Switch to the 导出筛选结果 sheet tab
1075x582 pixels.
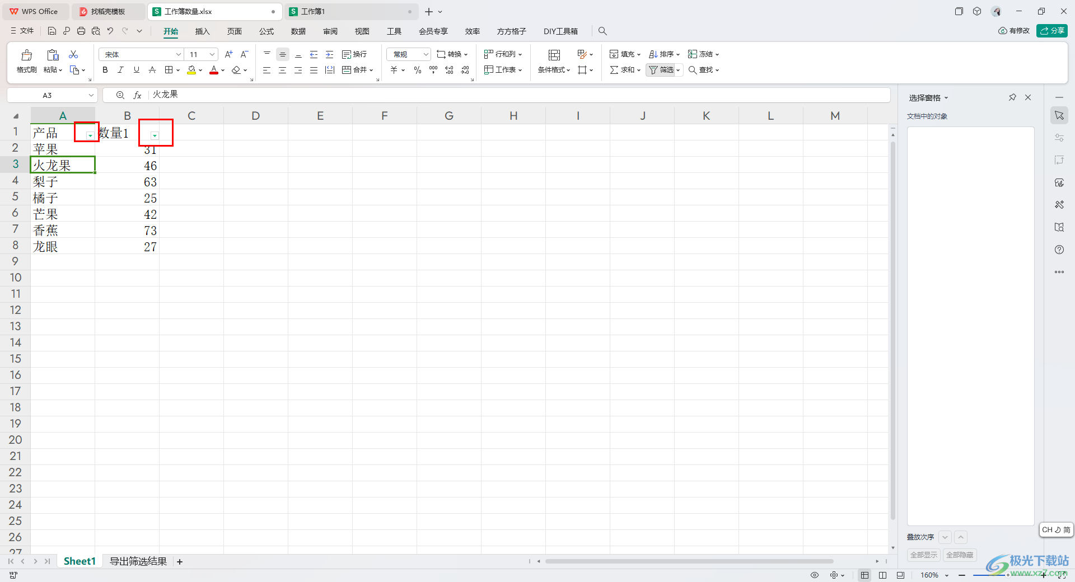(x=138, y=561)
